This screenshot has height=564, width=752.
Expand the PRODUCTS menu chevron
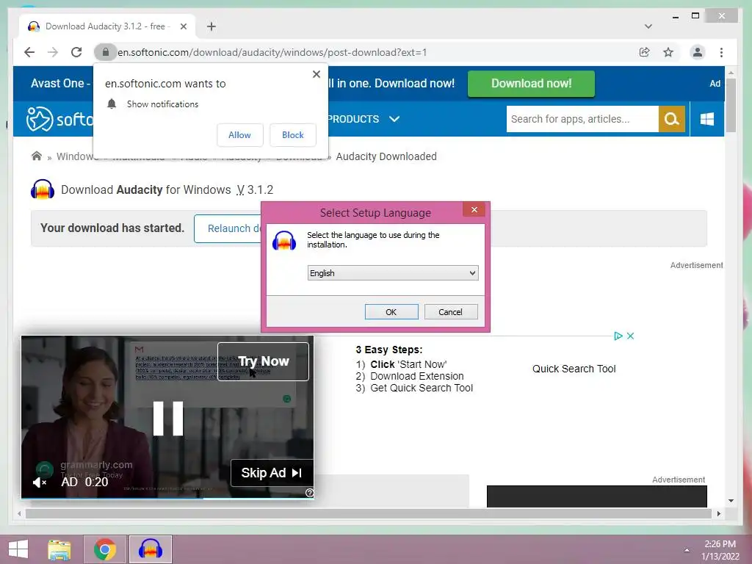394,119
